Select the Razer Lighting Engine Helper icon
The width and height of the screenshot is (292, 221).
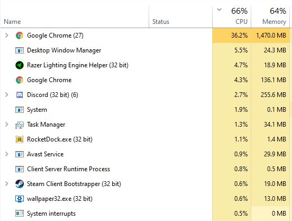click(20, 65)
